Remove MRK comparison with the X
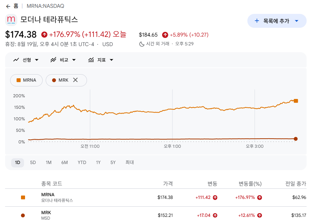 click(x=75, y=80)
